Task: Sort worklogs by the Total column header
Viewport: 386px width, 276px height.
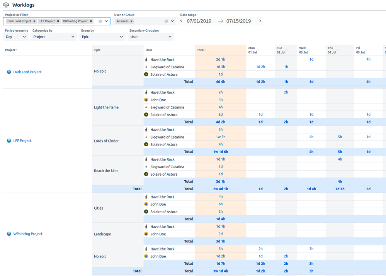Action: click(201, 50)
